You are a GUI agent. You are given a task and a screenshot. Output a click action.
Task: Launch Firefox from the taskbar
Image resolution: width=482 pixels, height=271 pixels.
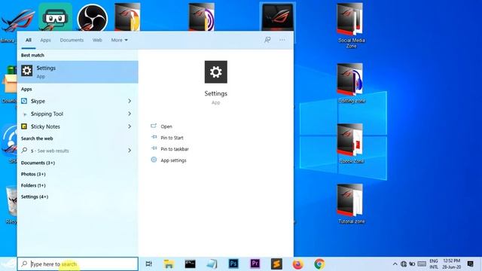297,264
